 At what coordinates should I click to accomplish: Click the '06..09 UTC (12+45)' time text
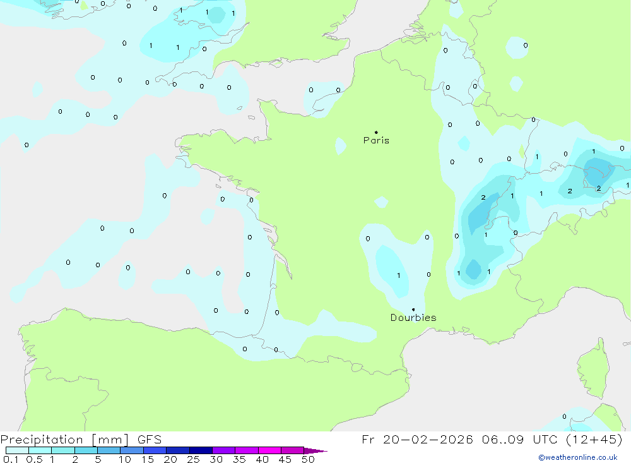point(552,439)
